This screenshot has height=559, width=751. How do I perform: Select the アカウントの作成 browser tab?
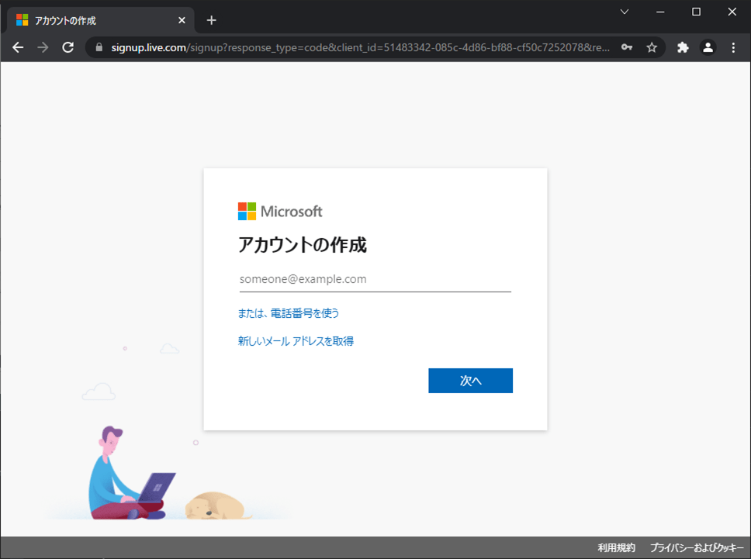pos(101,21)
